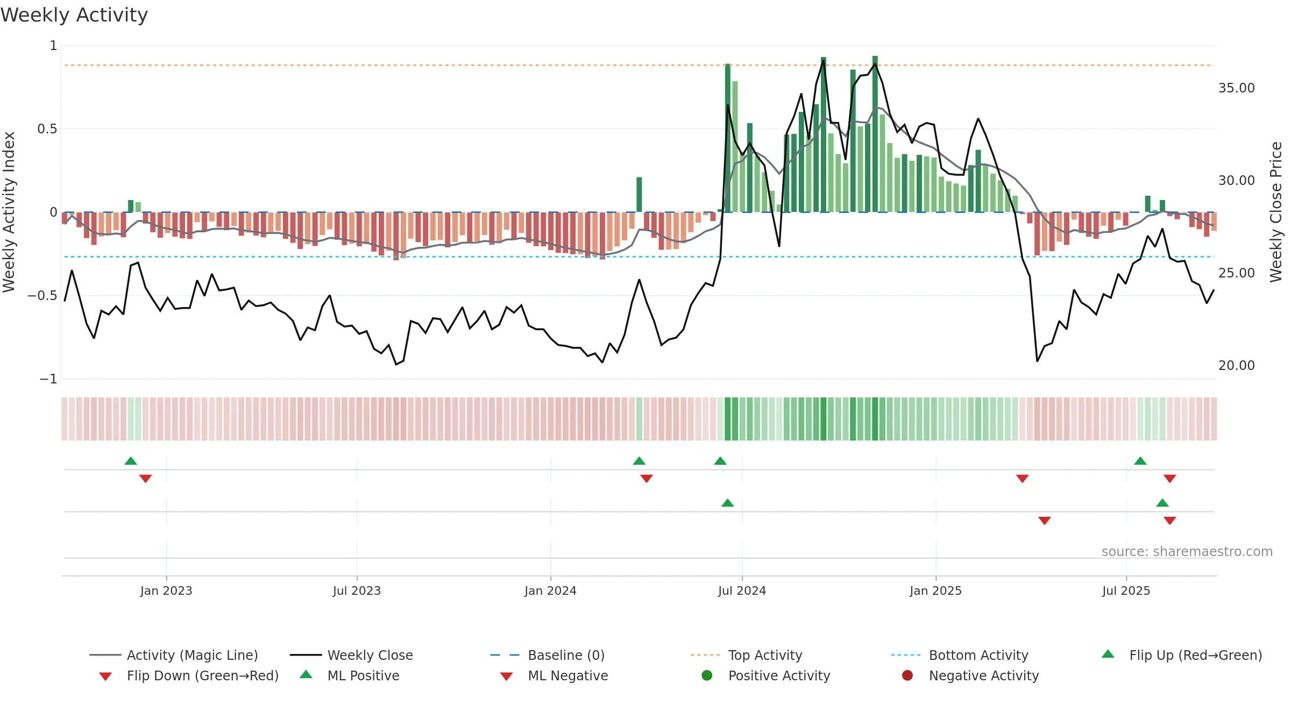Click the Weekly Activity chart title
Screen dimensions: 1291x726
coord(74,15)
